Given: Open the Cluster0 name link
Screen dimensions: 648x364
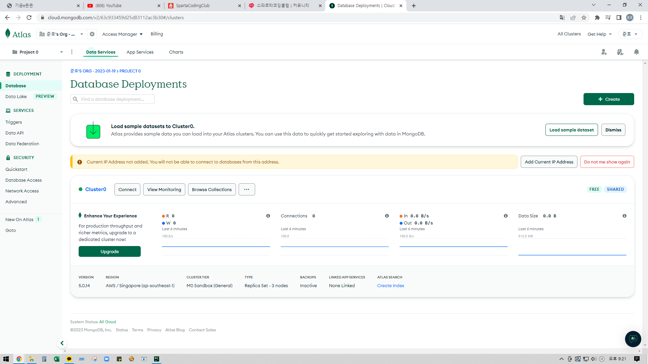Looking at the screenshot, I should [x=96, y=189].
